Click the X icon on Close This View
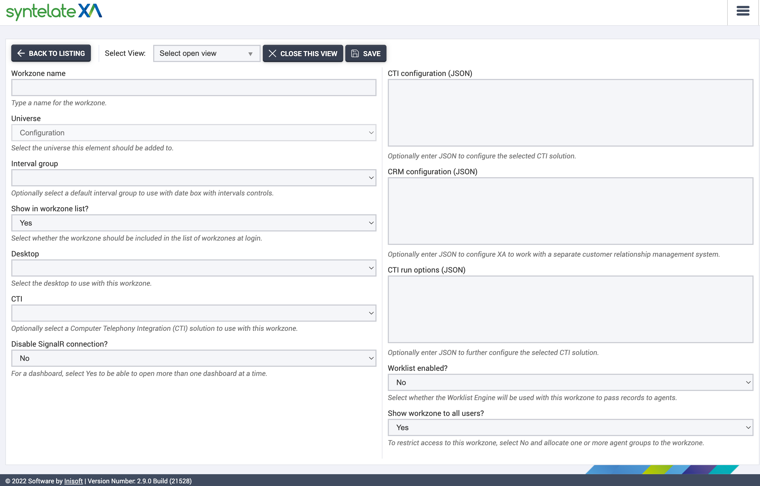Screen dimensions: 760x486 click(272, 54)
